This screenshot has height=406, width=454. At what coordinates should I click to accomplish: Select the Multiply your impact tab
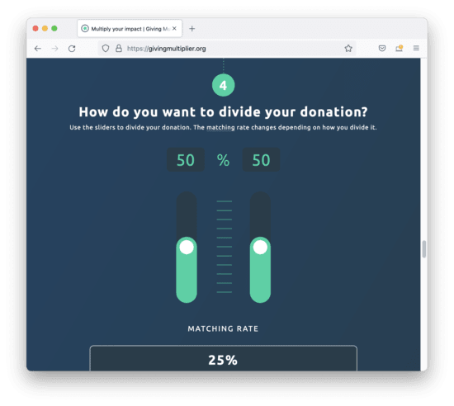(x=130, y=28)
